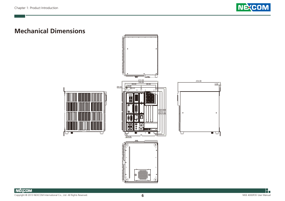The width and height of the screenshot is (285, 201).
Task: Select the "242.50" vertical height dimension
Action: click(x=159, y=112)
